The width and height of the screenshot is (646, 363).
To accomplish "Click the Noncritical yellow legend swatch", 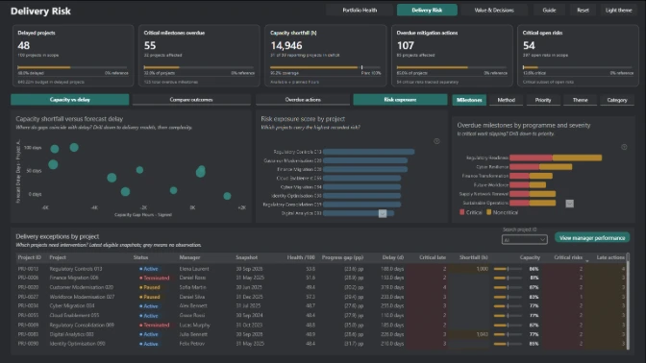I will coord(489,212).
